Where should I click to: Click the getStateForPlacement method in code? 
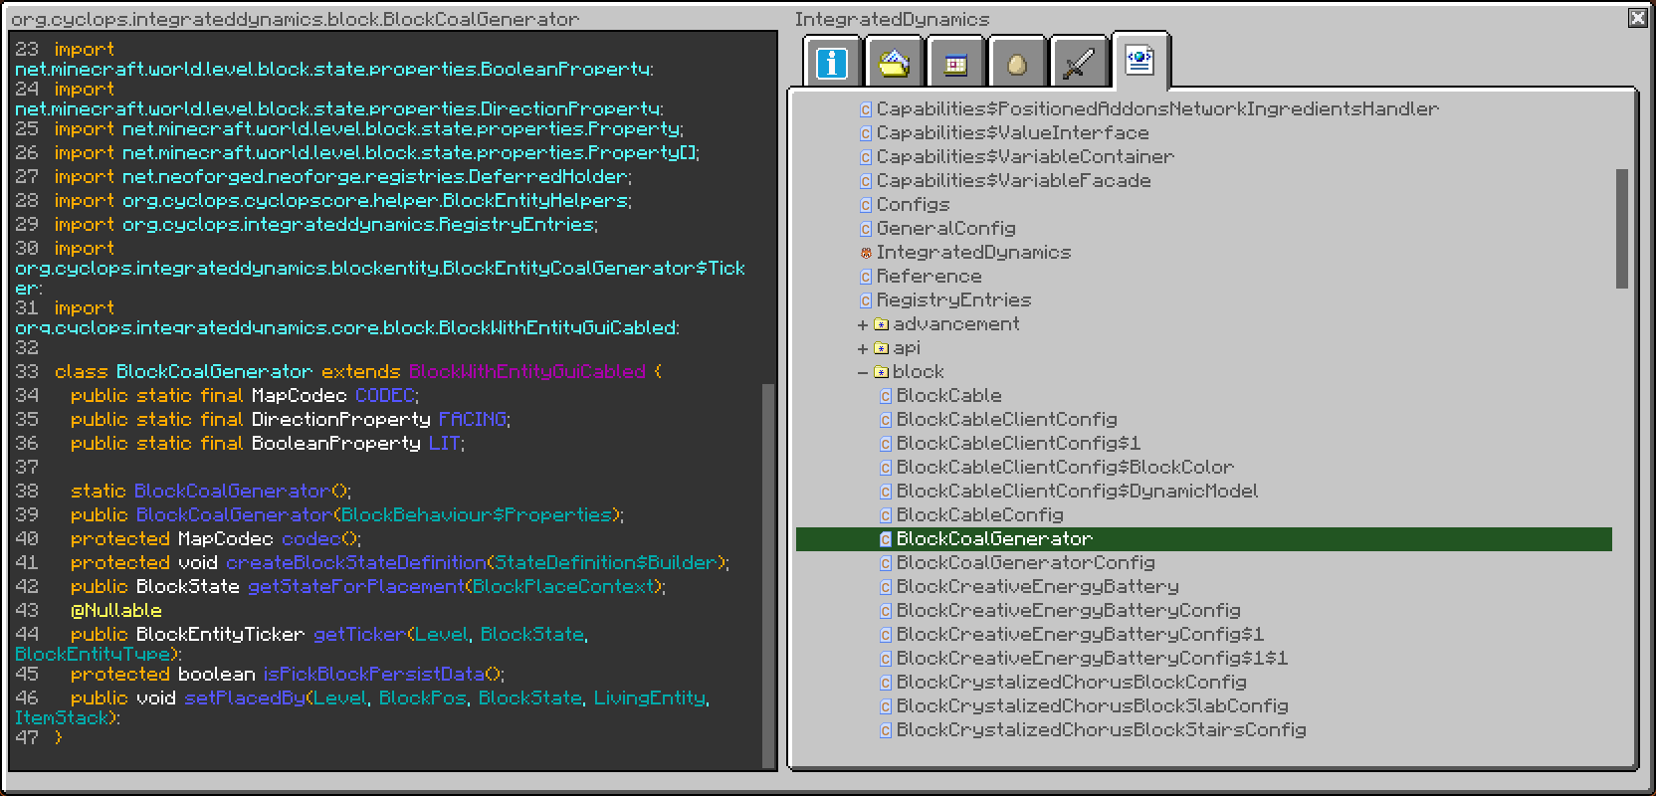355,587
